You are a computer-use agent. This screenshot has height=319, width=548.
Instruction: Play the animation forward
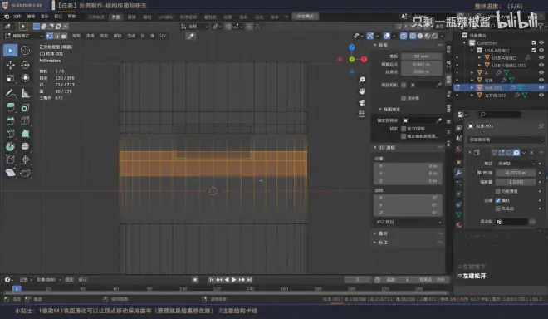(x=234, y=280)
